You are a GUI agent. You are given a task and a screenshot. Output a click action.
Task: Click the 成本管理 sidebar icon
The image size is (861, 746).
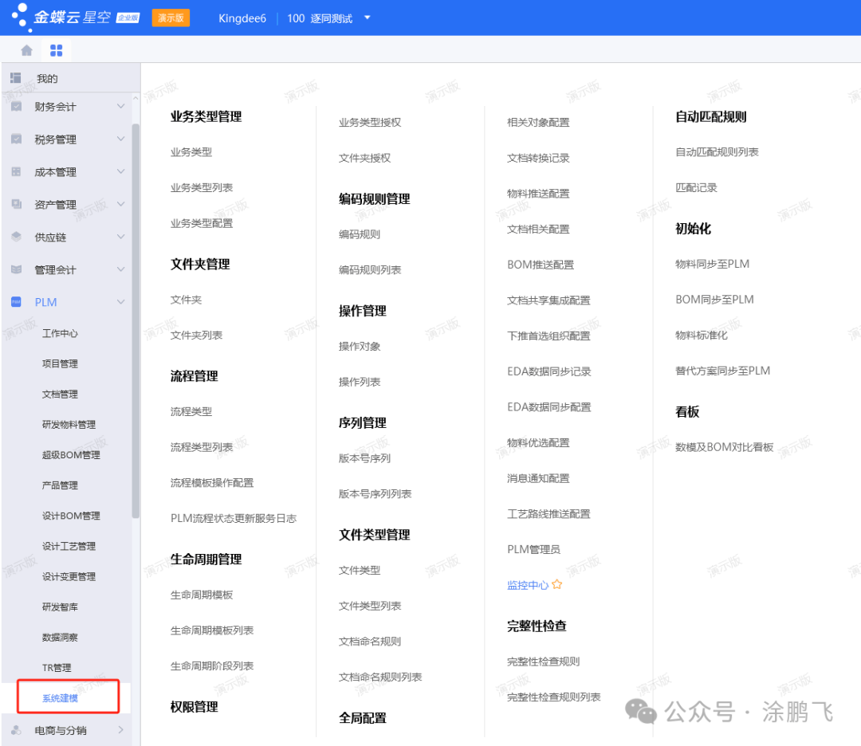coord(17,171)
